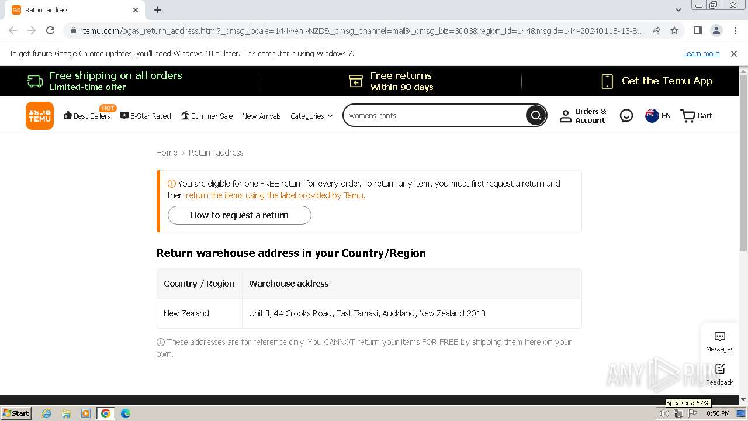748x421 pixels.
Task: Launch Microsoft Edge from taskbar
Action: (x=126, y=413)
